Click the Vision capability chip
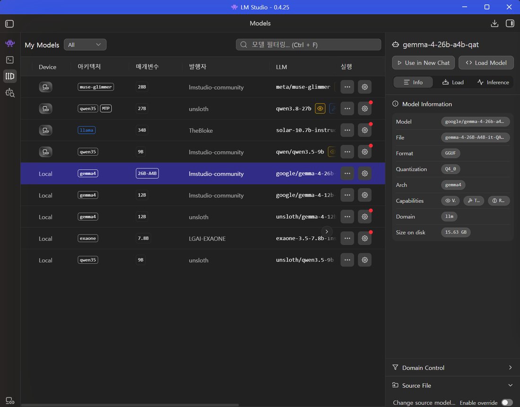 click(x=450, y=201)
